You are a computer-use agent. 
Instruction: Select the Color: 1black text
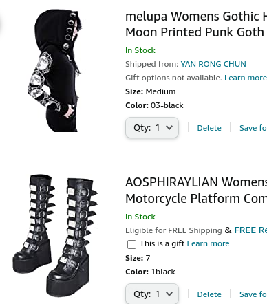point(150,272)
